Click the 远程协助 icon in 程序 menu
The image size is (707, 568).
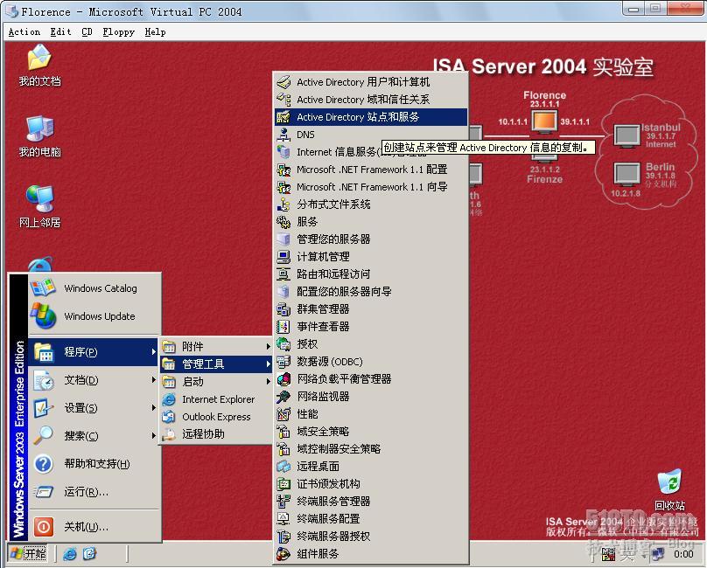pyautogui.click(x=169, y=434)
